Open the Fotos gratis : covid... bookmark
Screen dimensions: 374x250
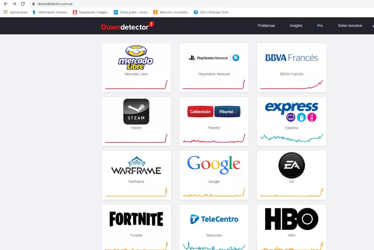pos(131,12)
